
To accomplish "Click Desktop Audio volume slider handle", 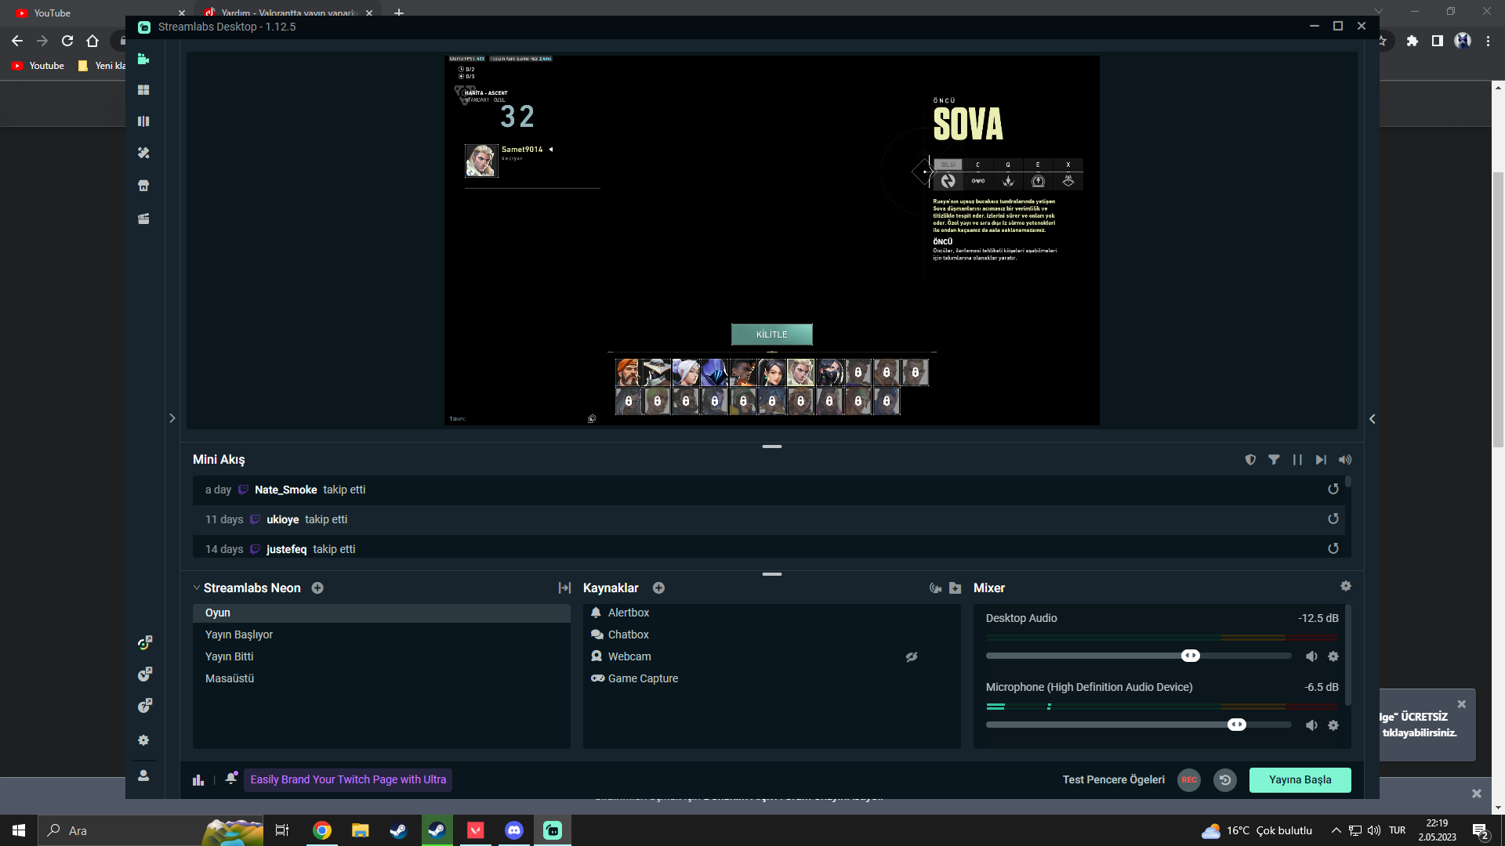I will coord(1190,656).
